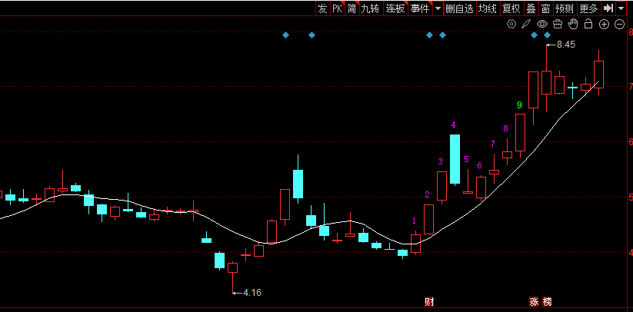The height and width of the screenshot is (312, 633).
Task: Open the 复权 price adjustment option
Action: tap(511, 8)
